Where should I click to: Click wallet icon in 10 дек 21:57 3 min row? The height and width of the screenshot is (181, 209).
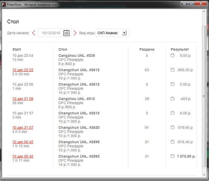tap(173, 113)
